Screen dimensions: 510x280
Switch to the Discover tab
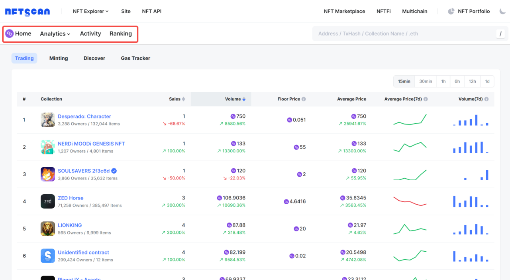pos(94,58)
